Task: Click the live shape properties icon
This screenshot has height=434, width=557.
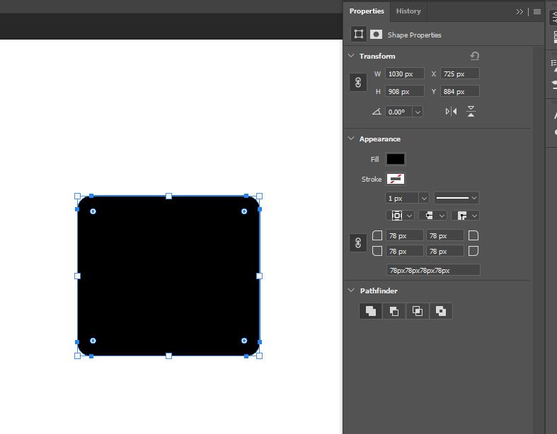Action: pyautogui.click(x=359, y=34)
